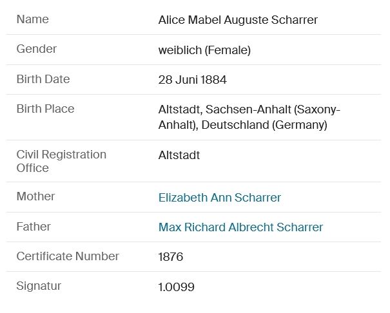This screenshot has height=313, width=390.
Task: Click the Name field label
Action: click(32, 19)
